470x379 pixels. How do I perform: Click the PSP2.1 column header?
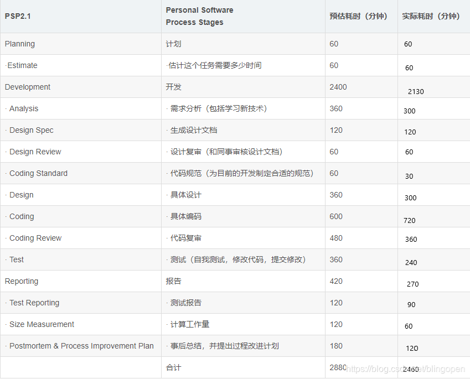pyautogui.click(x=18, y=16)
